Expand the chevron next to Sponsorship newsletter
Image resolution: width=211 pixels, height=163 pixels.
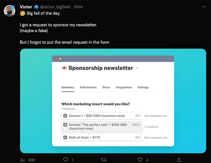(138, 68)
